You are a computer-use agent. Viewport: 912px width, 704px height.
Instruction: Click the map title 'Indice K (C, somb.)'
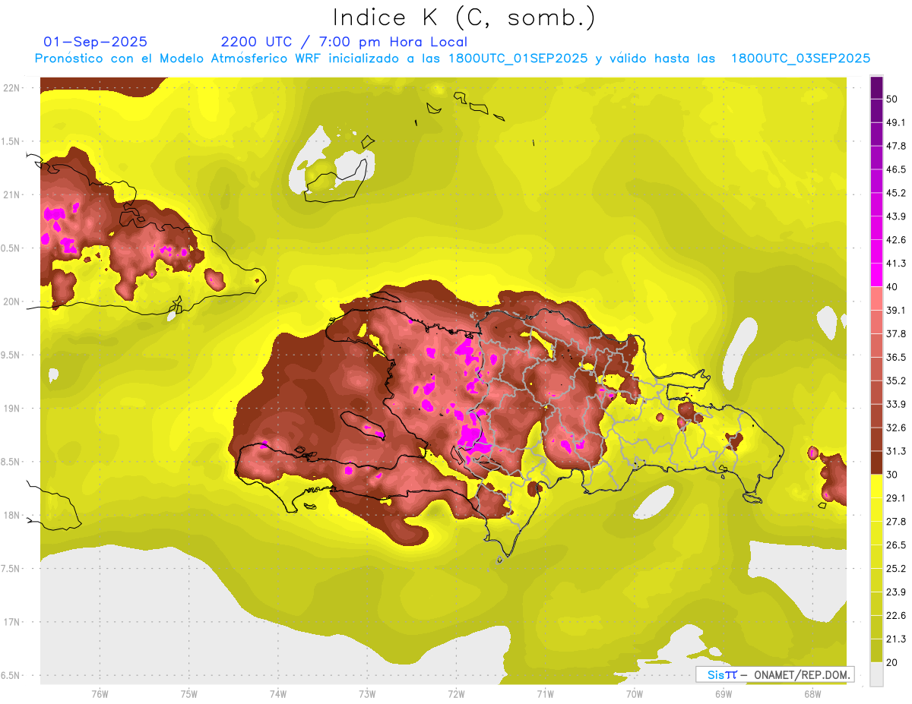pos(464,17)
